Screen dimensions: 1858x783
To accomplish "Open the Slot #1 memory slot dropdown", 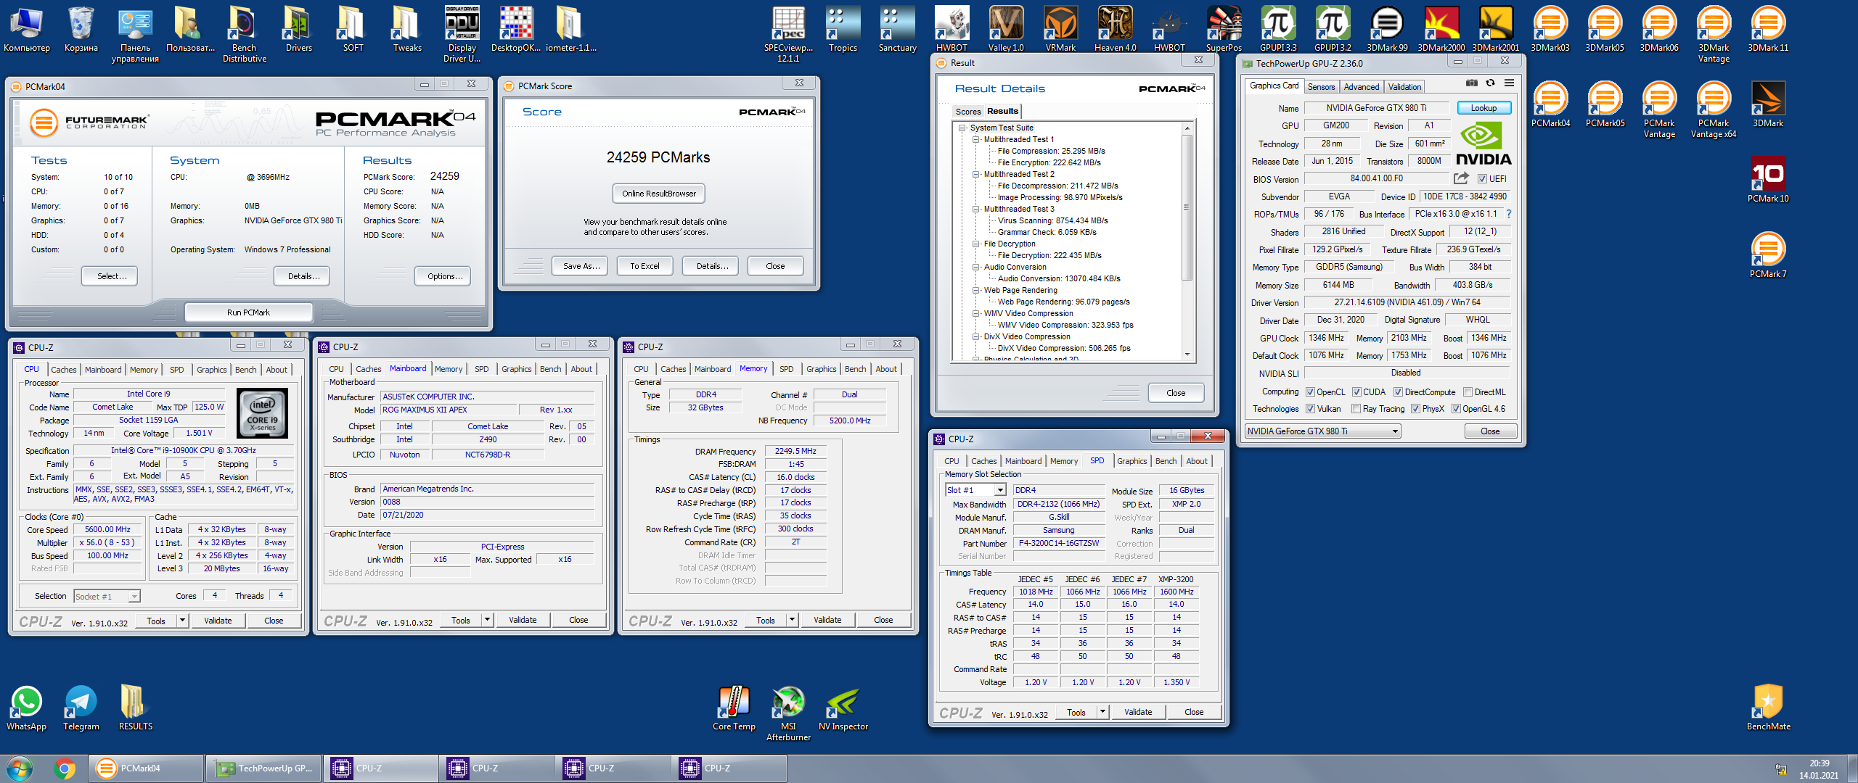I will (x=975, y=490).
